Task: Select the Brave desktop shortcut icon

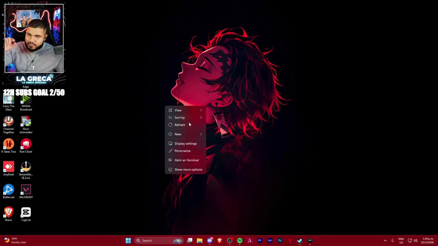Action: point(9,215)
